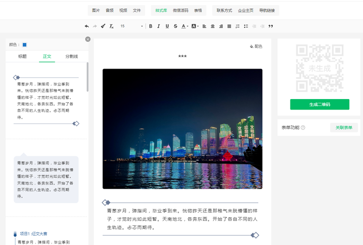
Task: Open the font color dropdown arrow
Action: pos(188,26)
